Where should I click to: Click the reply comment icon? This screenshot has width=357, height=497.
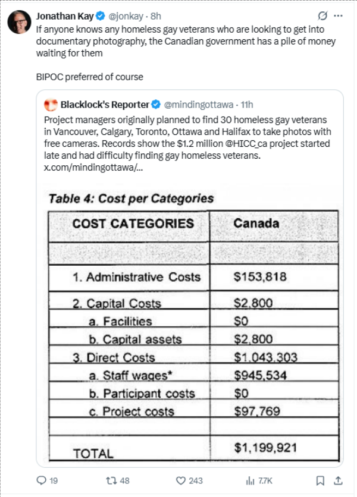click(42, 480)
